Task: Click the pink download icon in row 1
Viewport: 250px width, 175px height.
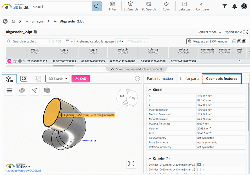Action: point(9,61)
